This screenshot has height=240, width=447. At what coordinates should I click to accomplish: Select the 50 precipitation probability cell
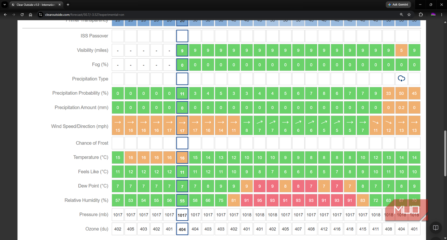tap(401, 93)
